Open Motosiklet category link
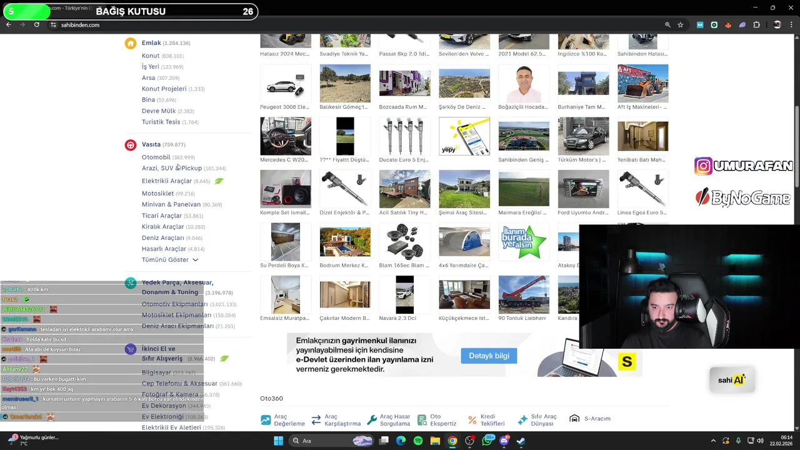Viewport: 800px width, 450px height. [x=157, y=194]
